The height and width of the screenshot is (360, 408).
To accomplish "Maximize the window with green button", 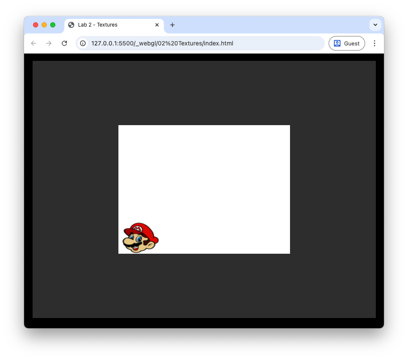I will [x=53, y=25].
